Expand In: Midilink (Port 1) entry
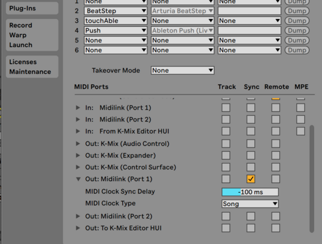322x244 pixels. (x=78, y=107)
